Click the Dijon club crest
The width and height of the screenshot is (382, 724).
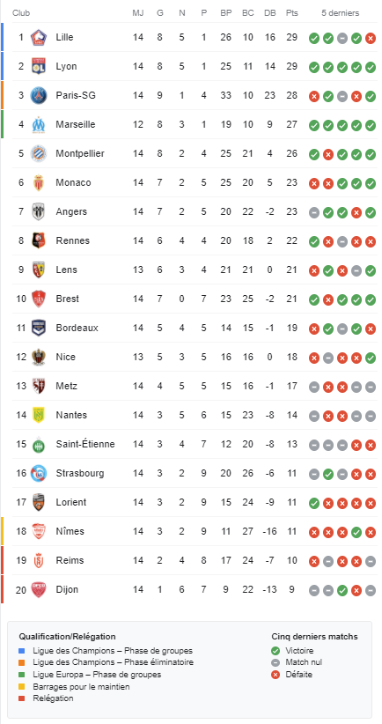(x=39, y=590)
